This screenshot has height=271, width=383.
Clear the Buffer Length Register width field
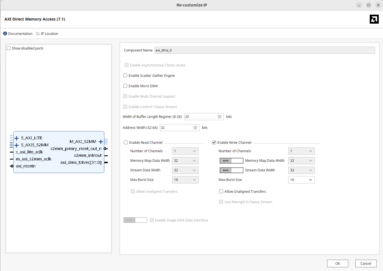coord(219,117)
